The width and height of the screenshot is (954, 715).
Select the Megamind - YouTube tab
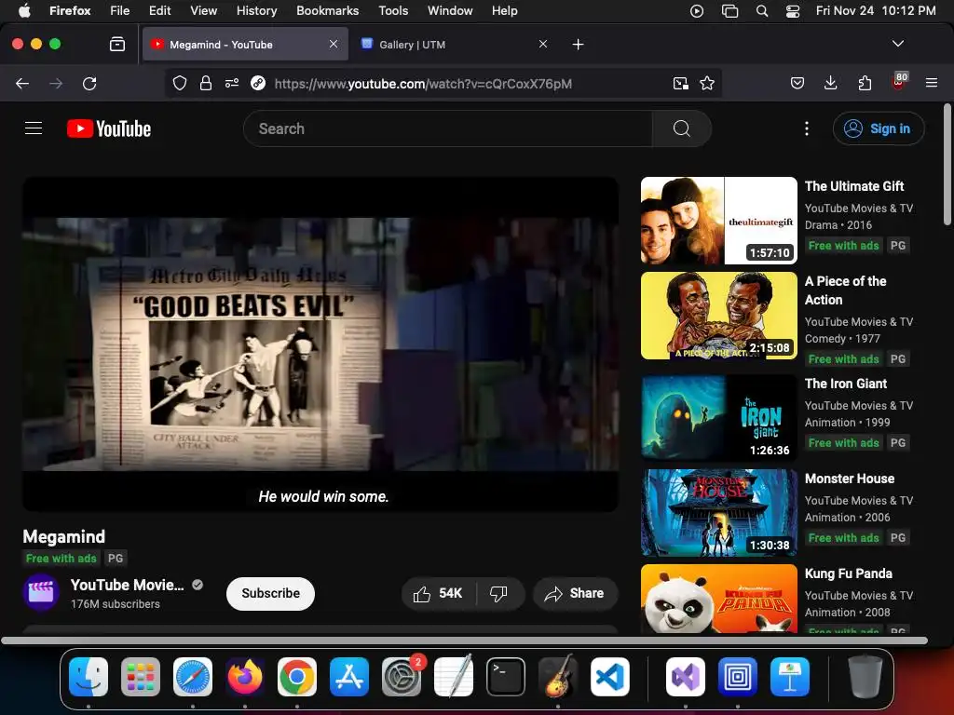click(245, 45)
